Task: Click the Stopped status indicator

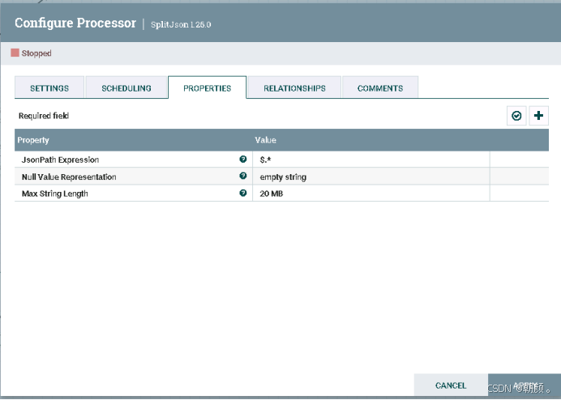Action: pyautogui.click(x=31, y=53)
